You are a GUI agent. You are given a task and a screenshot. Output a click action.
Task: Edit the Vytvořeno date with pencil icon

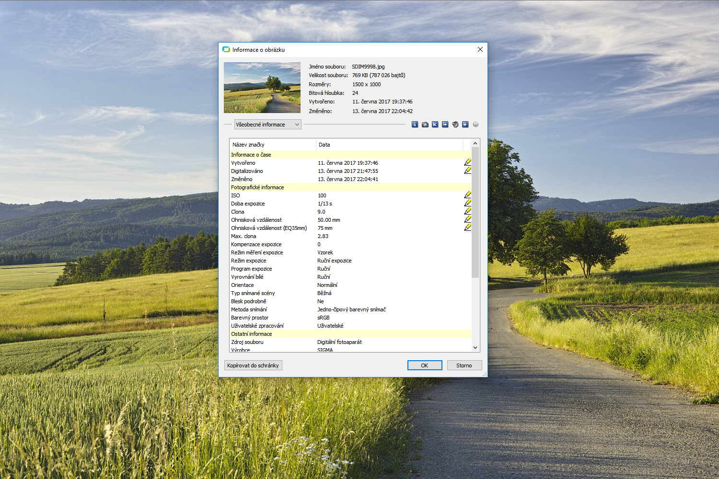tap(467, 162)
